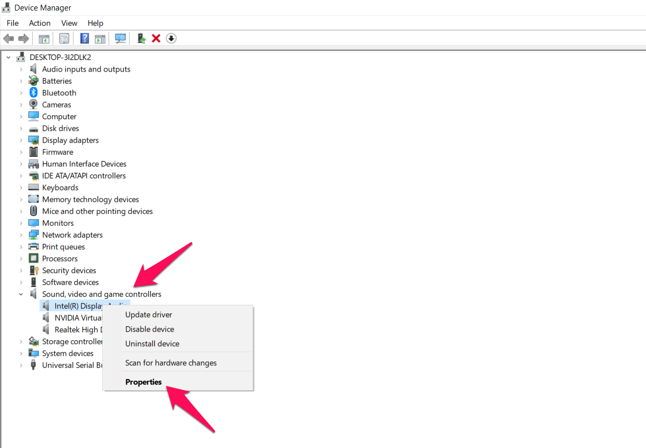646x448 pixels.
Task: Choose Disable device from the context menu
Action: tap(178, 329)
